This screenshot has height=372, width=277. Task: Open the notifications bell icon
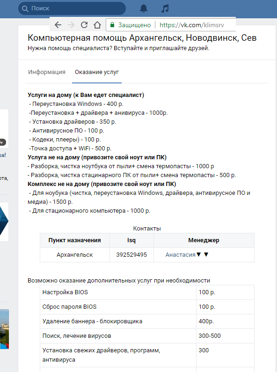click(x=144, y=8)
